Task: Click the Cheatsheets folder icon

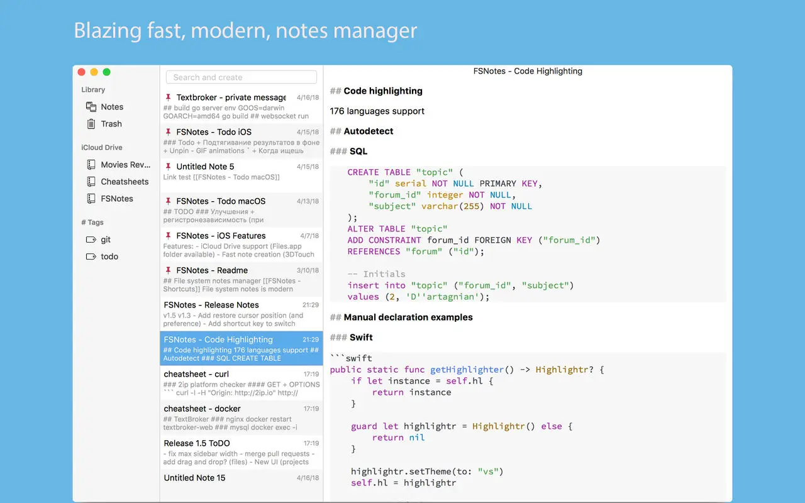Action: click(x=91, y=182)
